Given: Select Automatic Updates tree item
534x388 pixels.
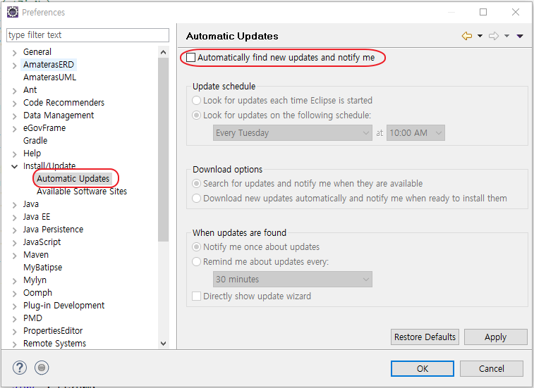Looking at the screenshot, I should pyautogui.click(x=73, y=179).
